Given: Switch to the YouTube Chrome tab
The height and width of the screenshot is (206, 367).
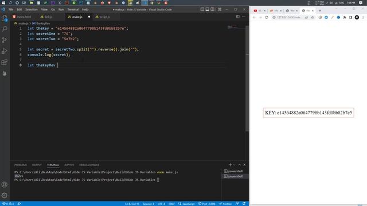Looking at the screenshot, I should point(260,10).
